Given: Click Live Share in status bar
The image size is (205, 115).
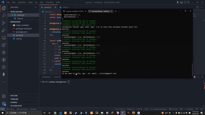Looking at the screenshot, I should coord(22,109).
